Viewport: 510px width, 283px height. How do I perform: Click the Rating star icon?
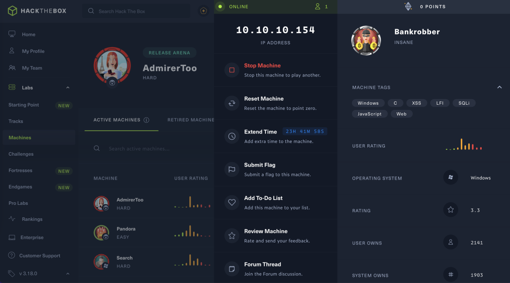pyautogui.click(x=450, y=210)
